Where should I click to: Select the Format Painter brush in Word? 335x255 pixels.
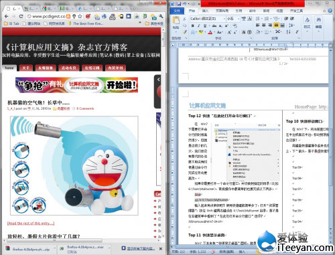[x=184, y=32]
